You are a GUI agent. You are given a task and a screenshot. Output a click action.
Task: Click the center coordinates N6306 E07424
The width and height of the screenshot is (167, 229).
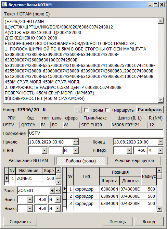pyautogui.click(x=129, y=125)
